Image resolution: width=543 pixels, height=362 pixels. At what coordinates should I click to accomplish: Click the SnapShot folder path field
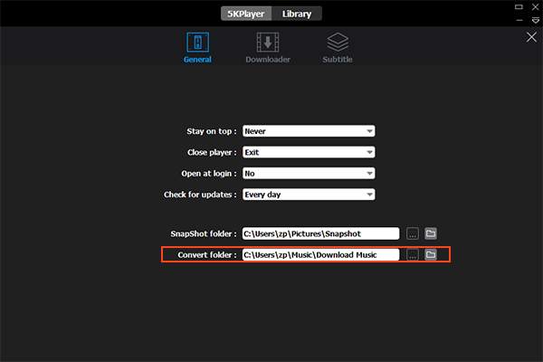point(320,233)
